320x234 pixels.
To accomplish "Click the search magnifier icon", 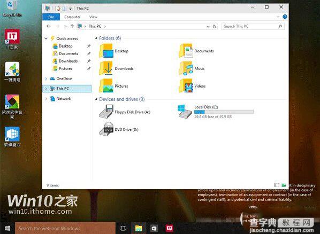I will 280,26.
